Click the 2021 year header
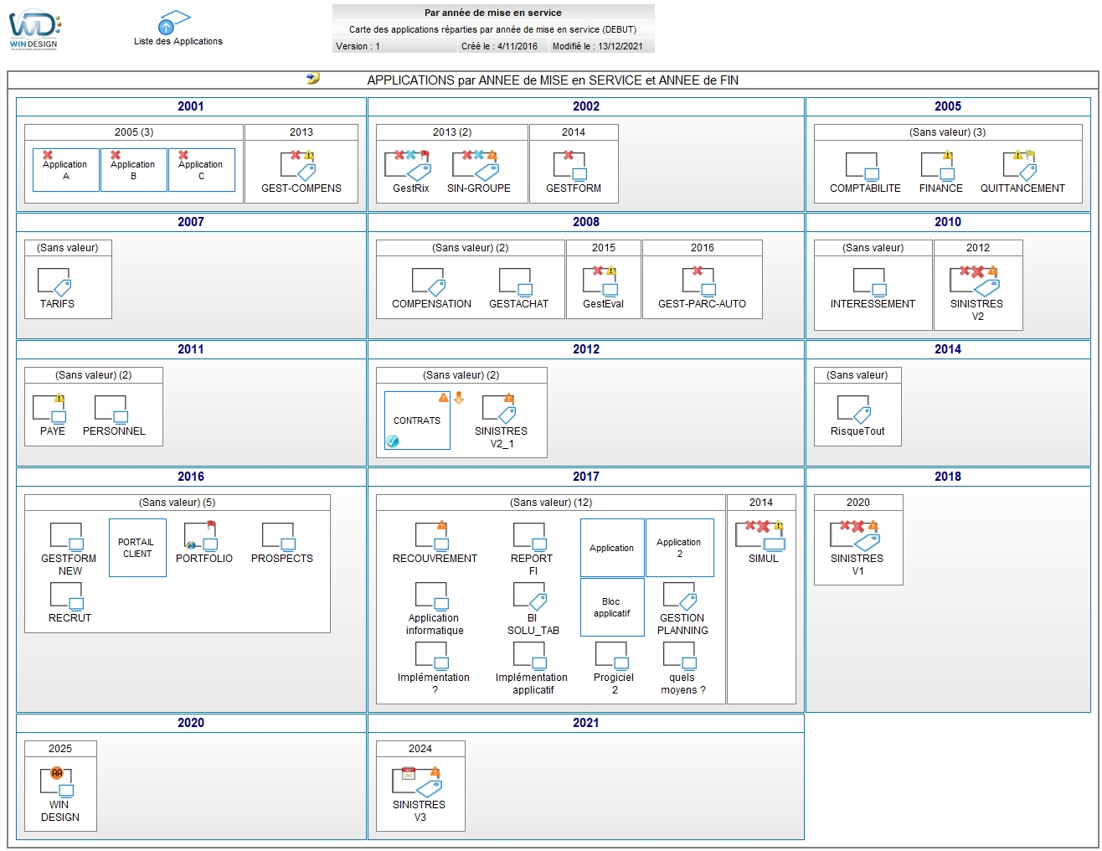 (586, 723)
